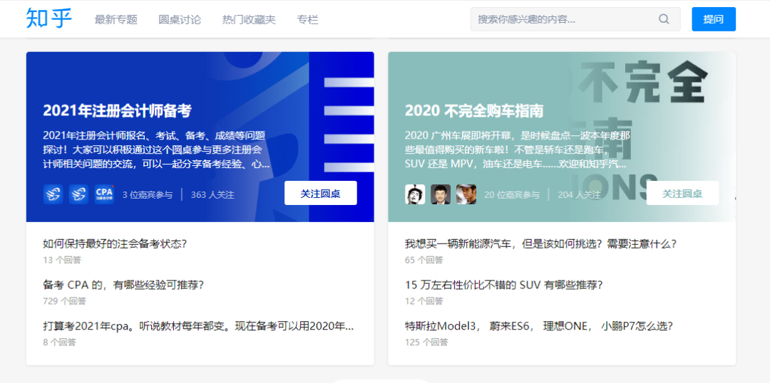Open the 专栏 tab
Image resolution: width=770 pixels, height=383 pixels.
(x=308, y=20)
